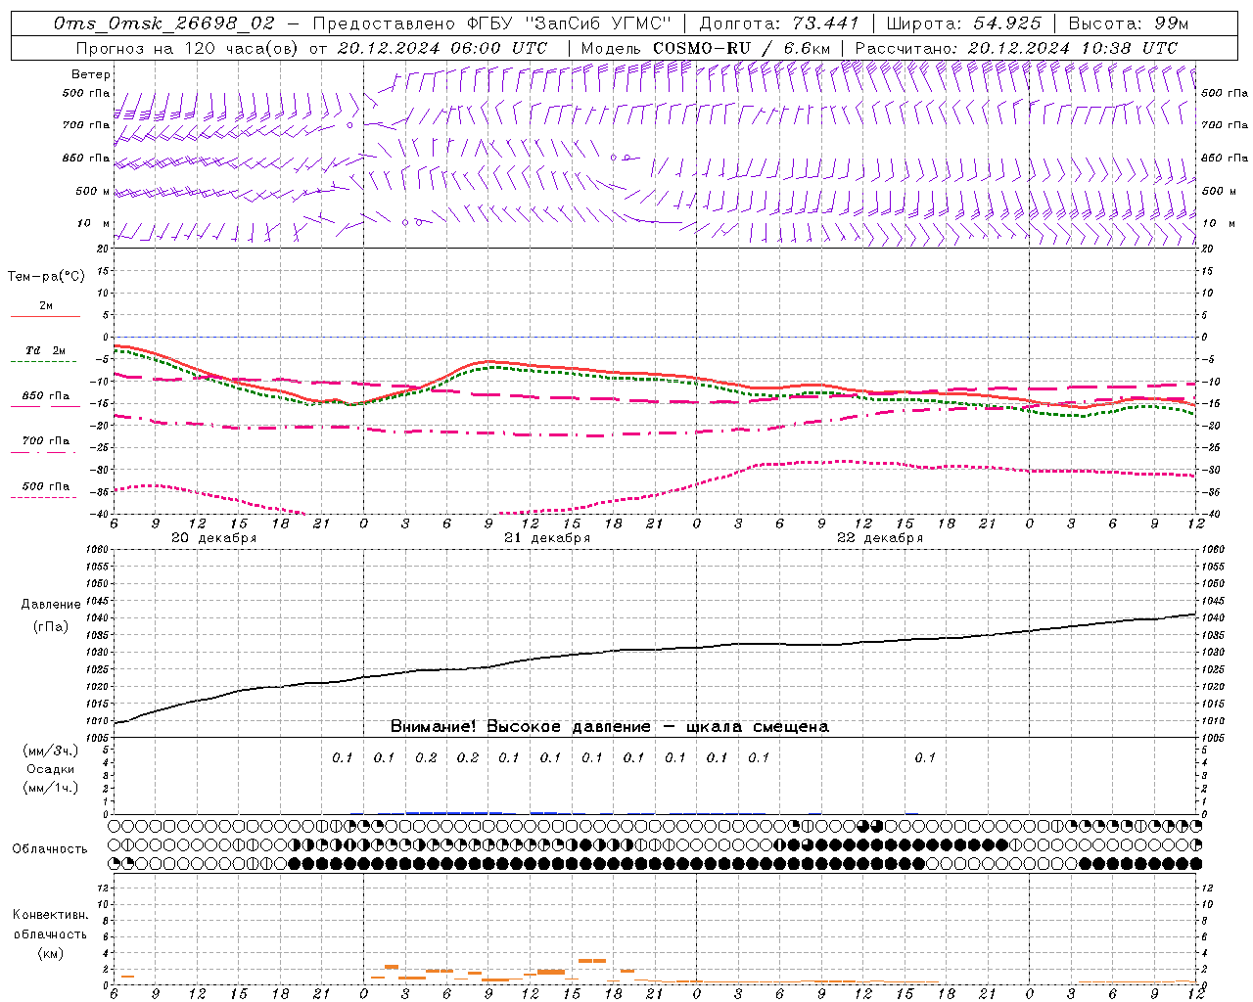
Task: Click the Рассчитано: 20.12.2024 10:38 UTC timestamp
Action: coord(1016,48)
